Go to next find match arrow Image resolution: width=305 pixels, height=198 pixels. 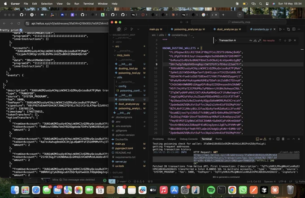pyautogui.click(x=285, y=40)
